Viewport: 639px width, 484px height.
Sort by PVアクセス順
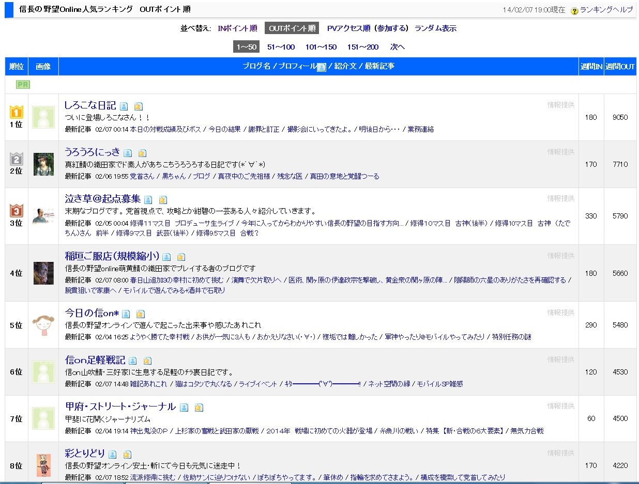(x=349, y=28)
